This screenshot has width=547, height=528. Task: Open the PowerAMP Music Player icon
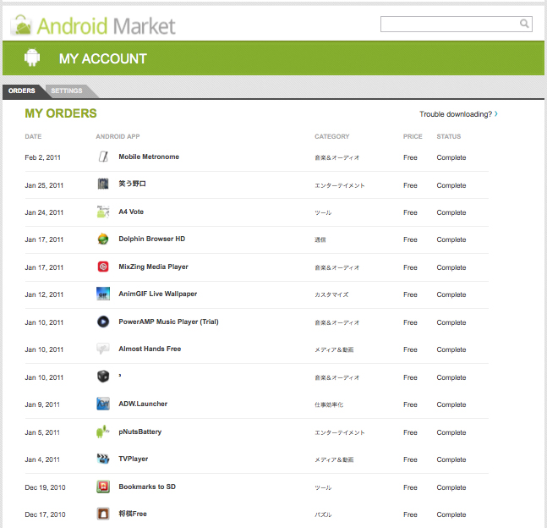point(103,322)
